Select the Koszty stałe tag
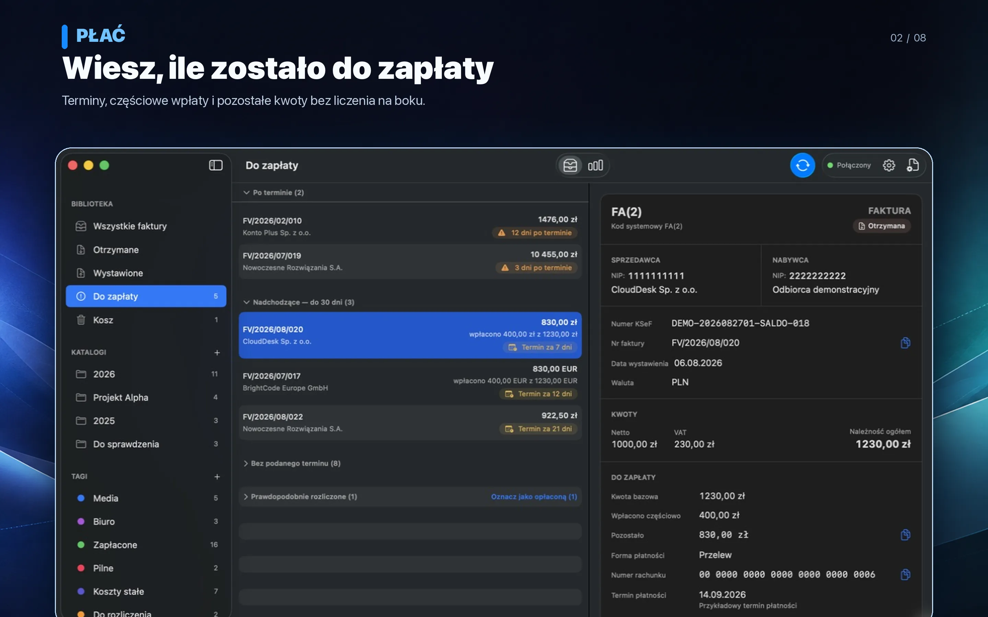988x617 pixels. click(x=146, y=591)
